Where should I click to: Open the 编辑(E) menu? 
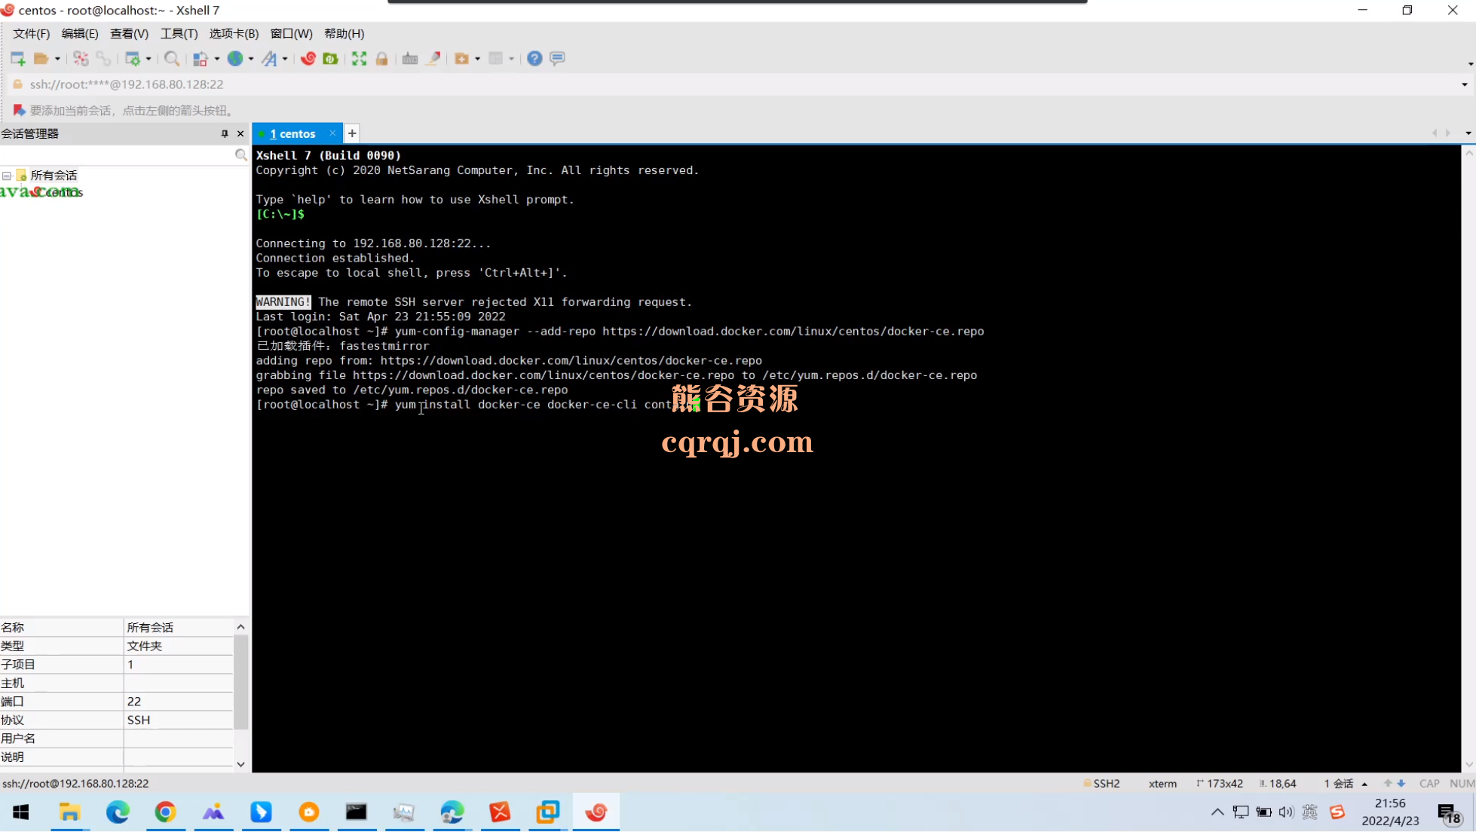coord(80,34)
